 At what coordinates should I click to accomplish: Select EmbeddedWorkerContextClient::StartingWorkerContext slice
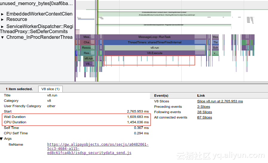pyautogui.click(x=164, y=13)
